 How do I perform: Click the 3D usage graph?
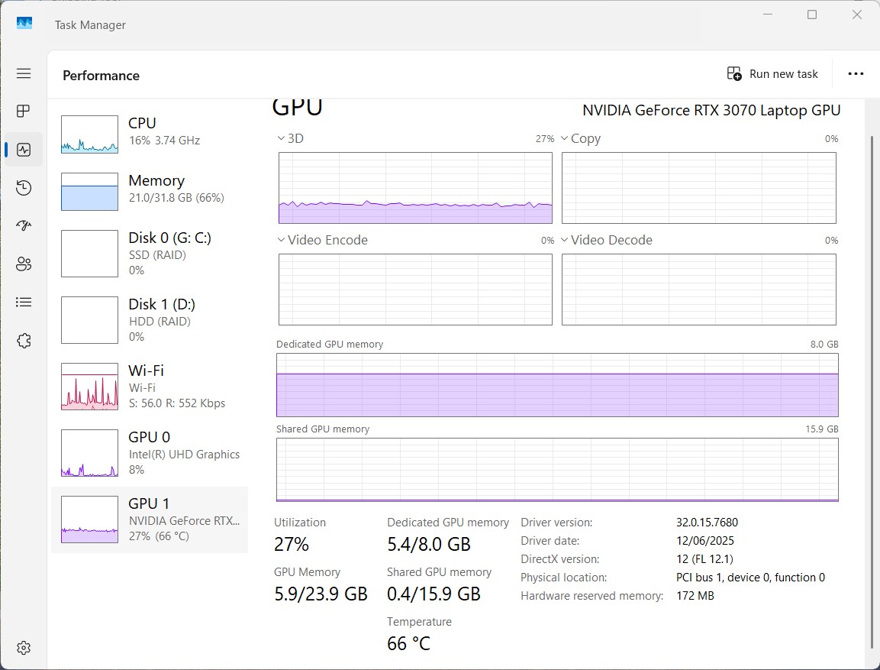coord(415,188)
